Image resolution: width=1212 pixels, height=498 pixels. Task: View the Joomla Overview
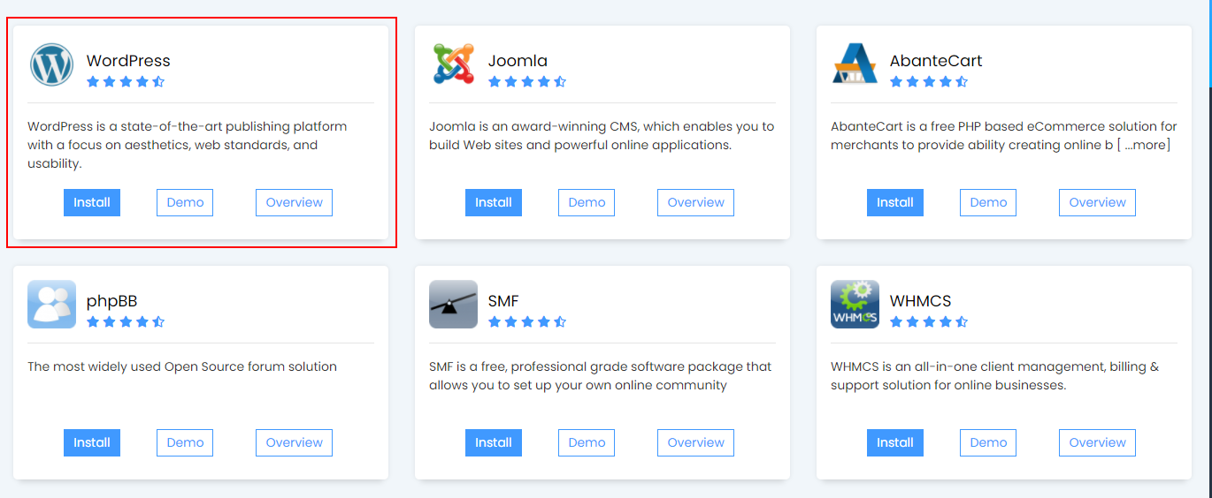coord(695,202)
